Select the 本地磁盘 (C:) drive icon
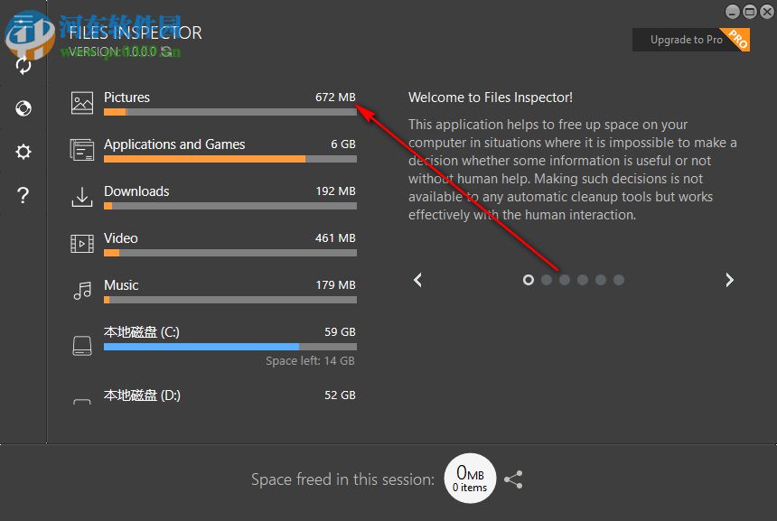The image size is (777, 521). click(x=81, y=344)
